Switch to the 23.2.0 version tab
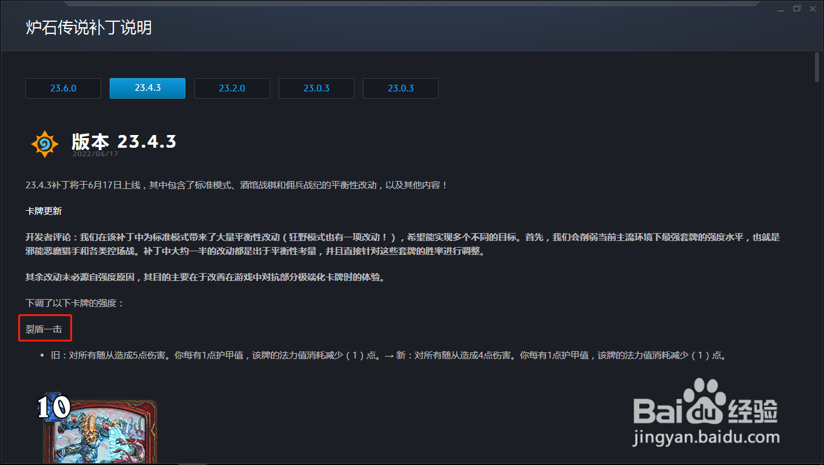The width and height of the screenshot is (824, 465). [232, 88]
